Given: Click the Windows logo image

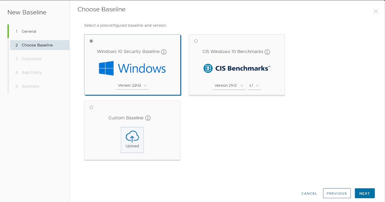Looking at the screenshot, I should pyautogui.click(x=132, y=68).
